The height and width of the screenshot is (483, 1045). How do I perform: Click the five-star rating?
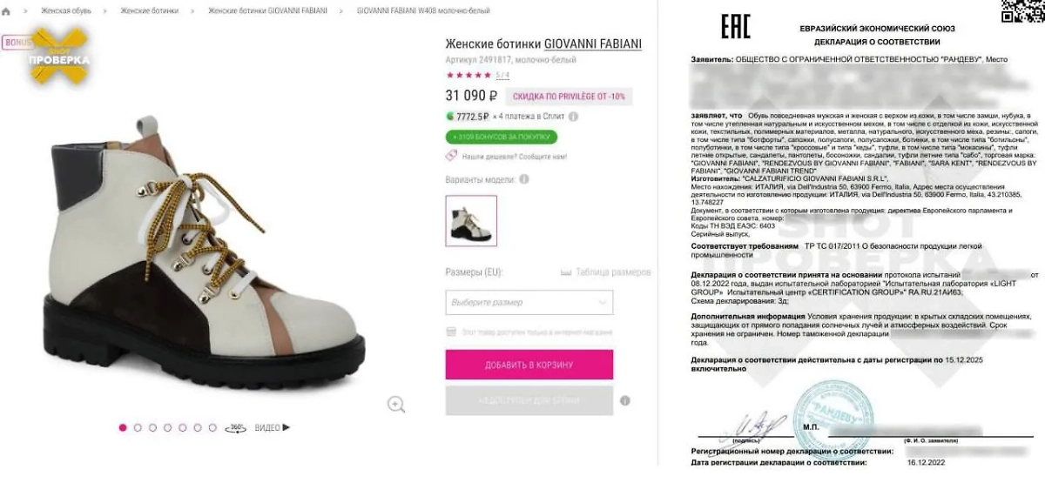(x=469, y=75)
